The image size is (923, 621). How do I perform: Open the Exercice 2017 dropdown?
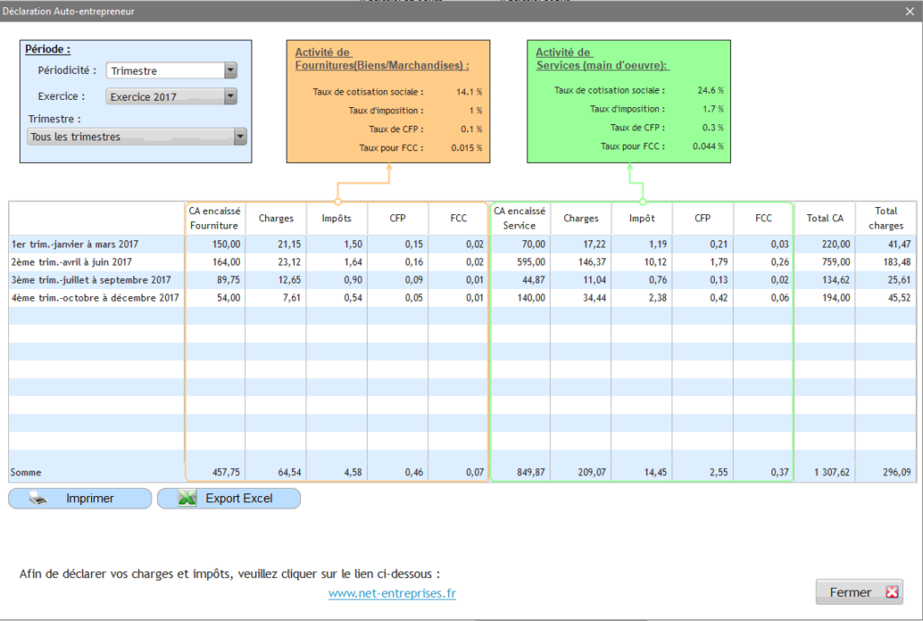(232, 96)
